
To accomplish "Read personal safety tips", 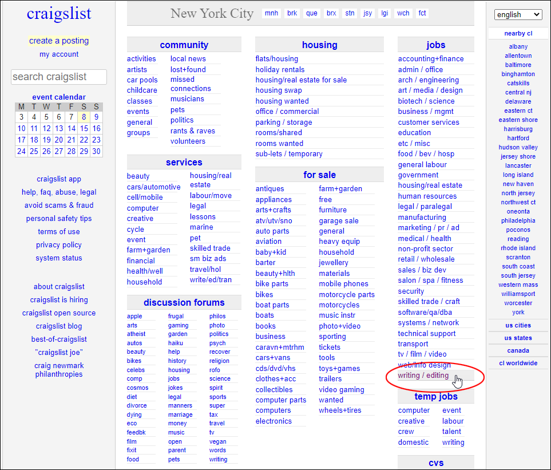I will pyautogui.click(x=59, y=219).
